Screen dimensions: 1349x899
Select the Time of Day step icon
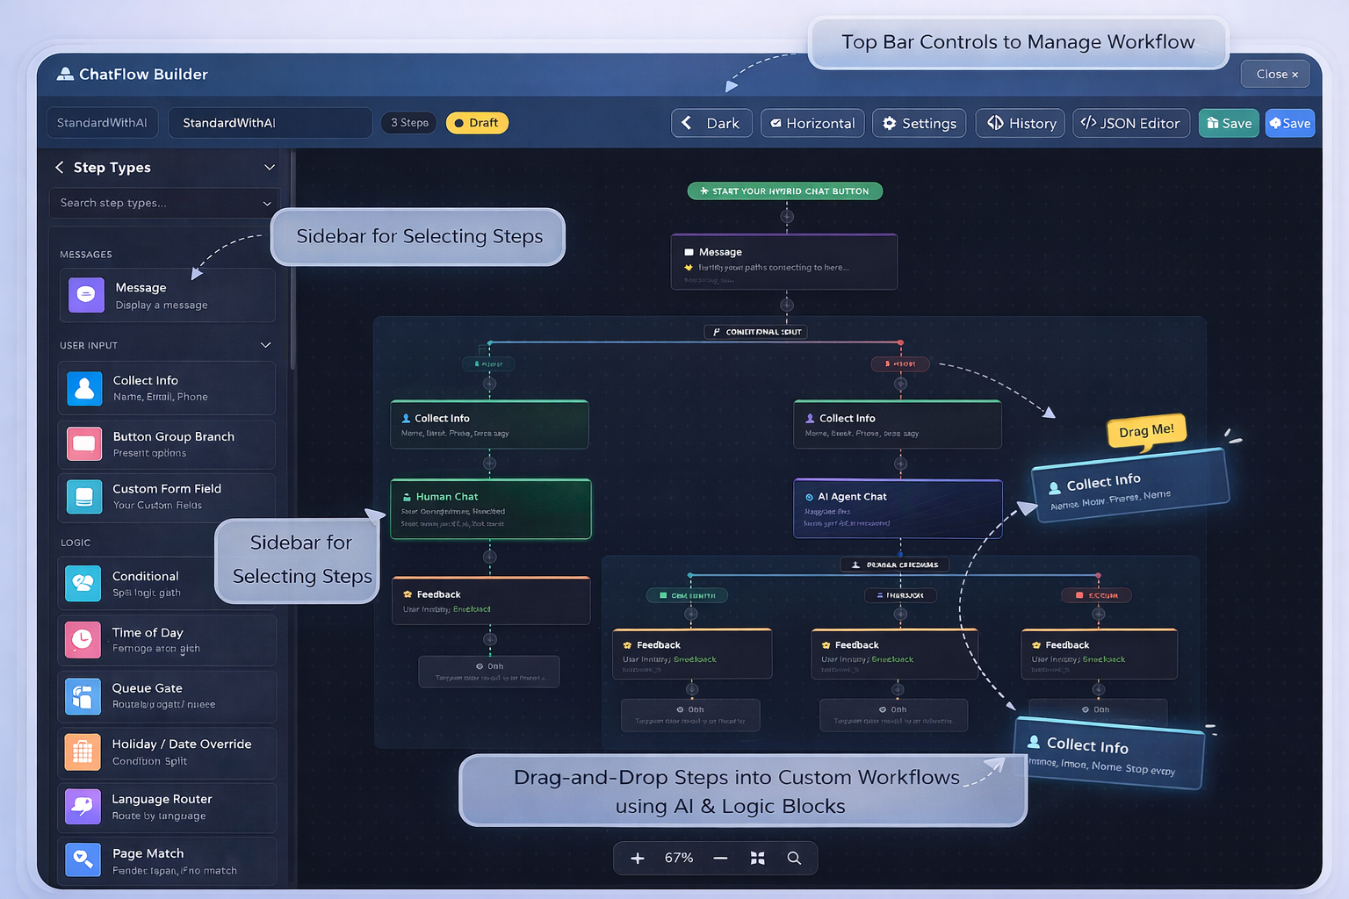point(82,639)
